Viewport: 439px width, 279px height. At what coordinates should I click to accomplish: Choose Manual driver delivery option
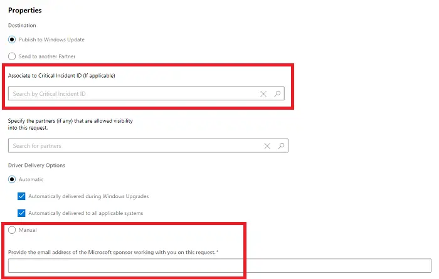[x=12, y=230]
